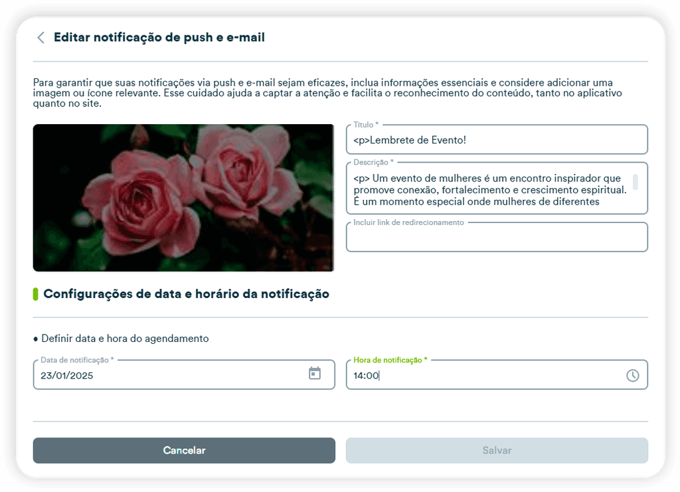Select the pink roses notification image

pyautogui.click(x=183, y=198)
